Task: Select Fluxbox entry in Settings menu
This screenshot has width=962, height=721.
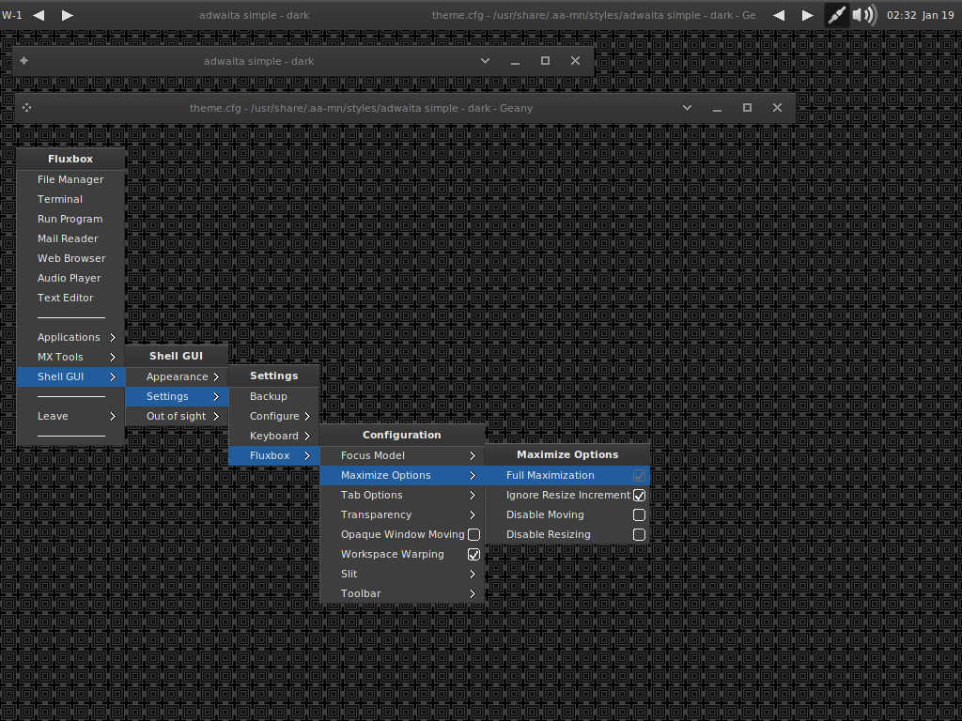Action: point(273,455)
